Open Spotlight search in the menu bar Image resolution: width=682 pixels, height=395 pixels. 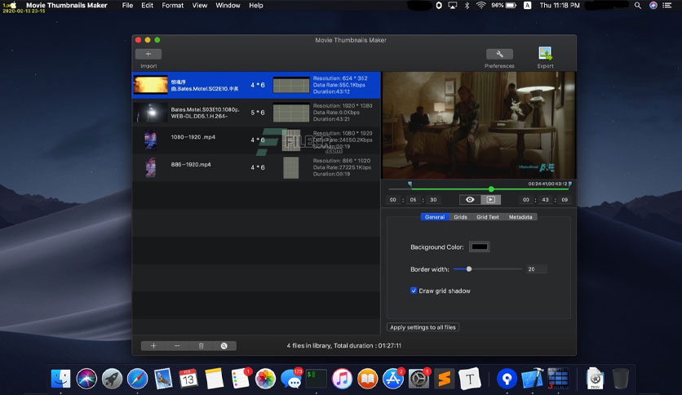tap(638, 5)
